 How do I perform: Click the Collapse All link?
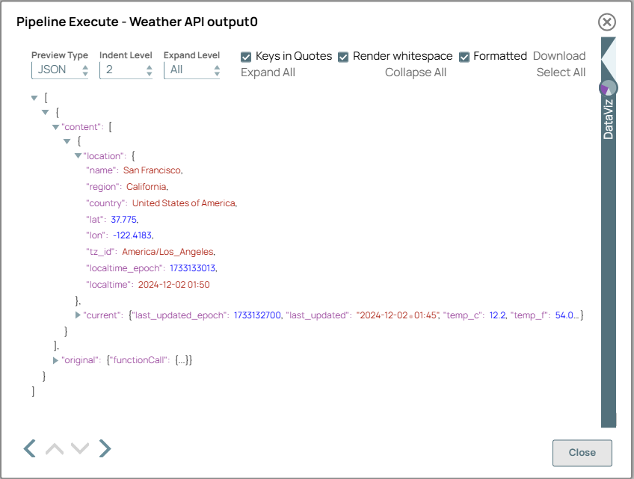416,72
